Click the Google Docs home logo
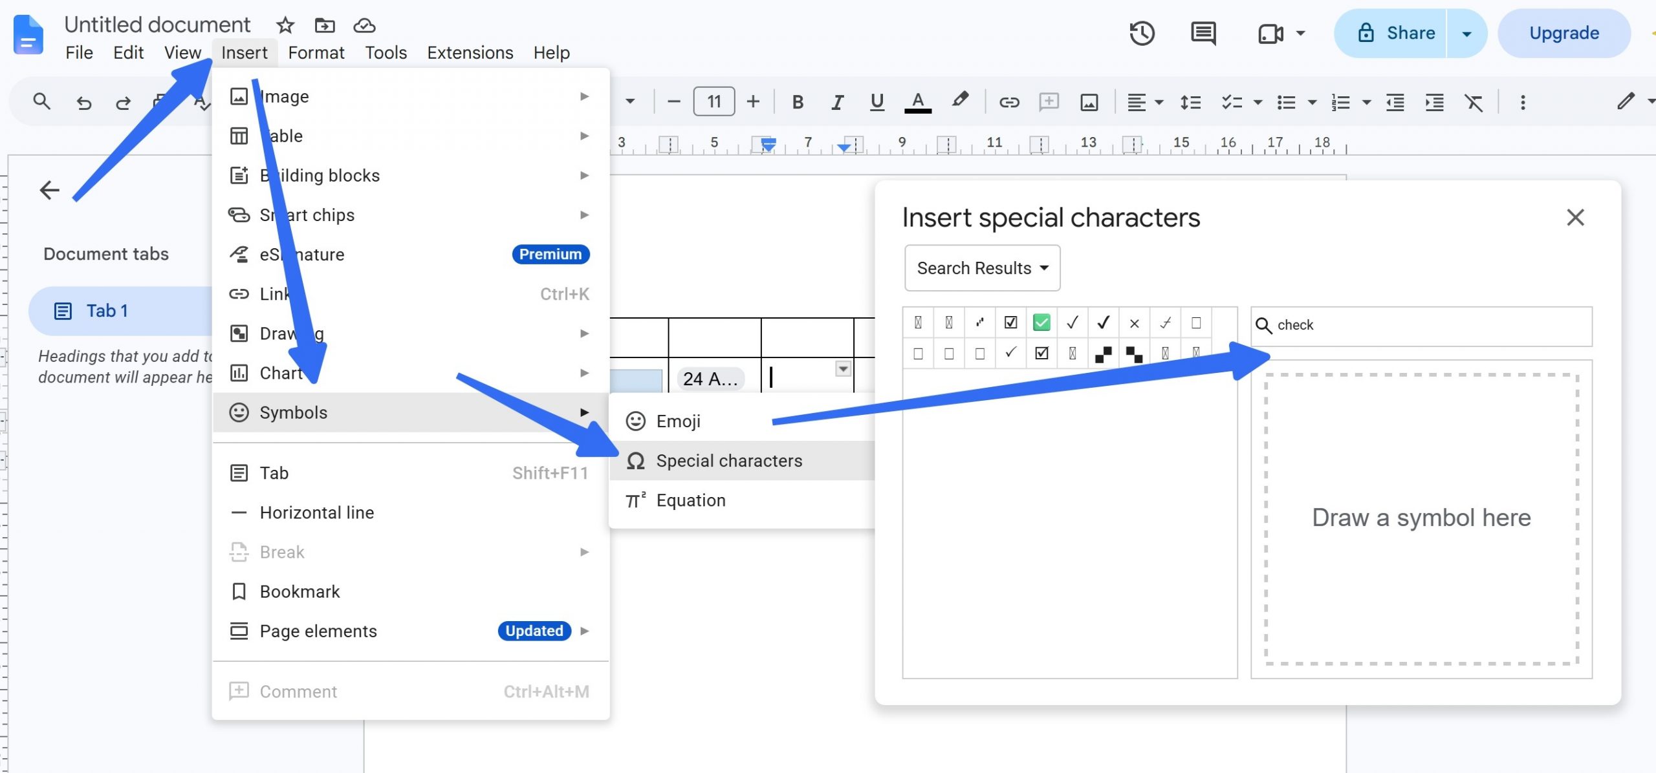The image size is (1656, 773). click(x=28, y=35)
